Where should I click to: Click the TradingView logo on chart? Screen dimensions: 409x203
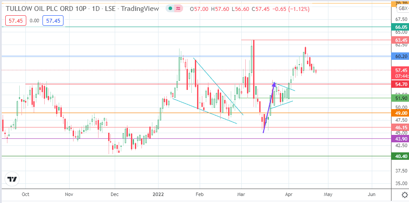pyautogui.click(x=12, y=179)
